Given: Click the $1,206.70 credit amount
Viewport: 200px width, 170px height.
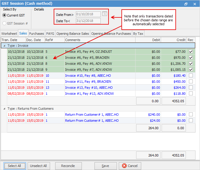Looking at the screenshot, I should [x=178, y=64].
